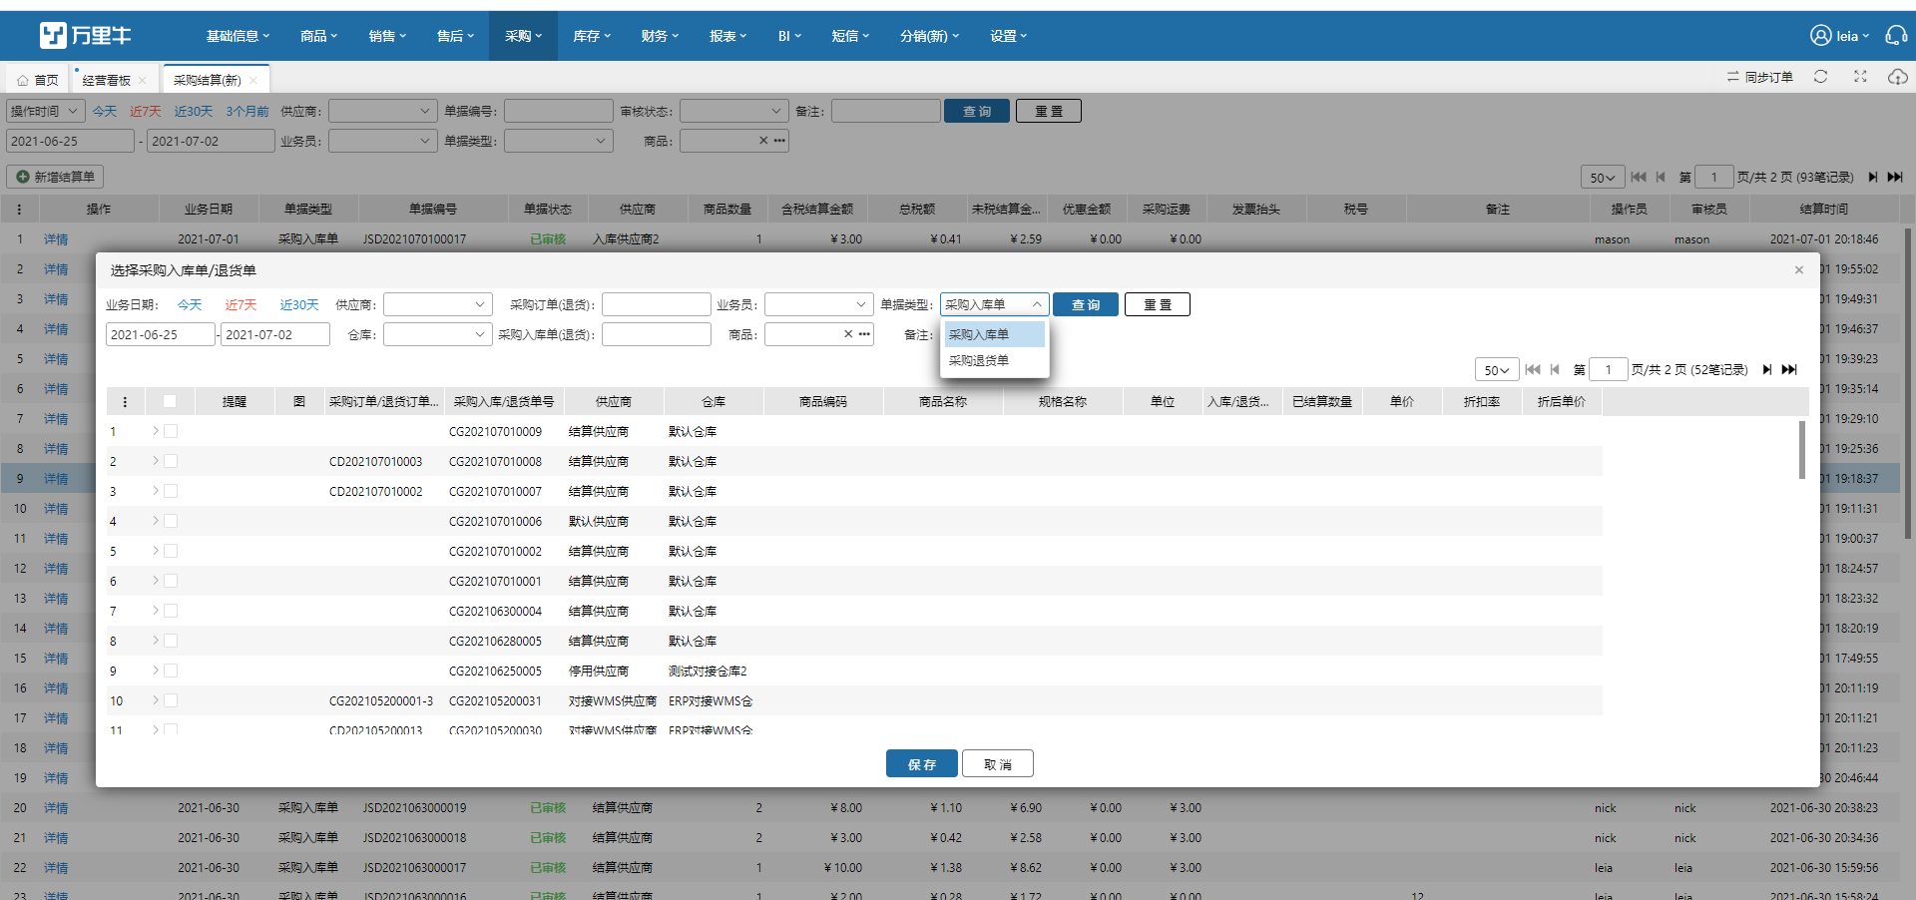Clear the 商品 field in dialog
The width and height of the screenshot is (1916, 900).
(848, 334)
